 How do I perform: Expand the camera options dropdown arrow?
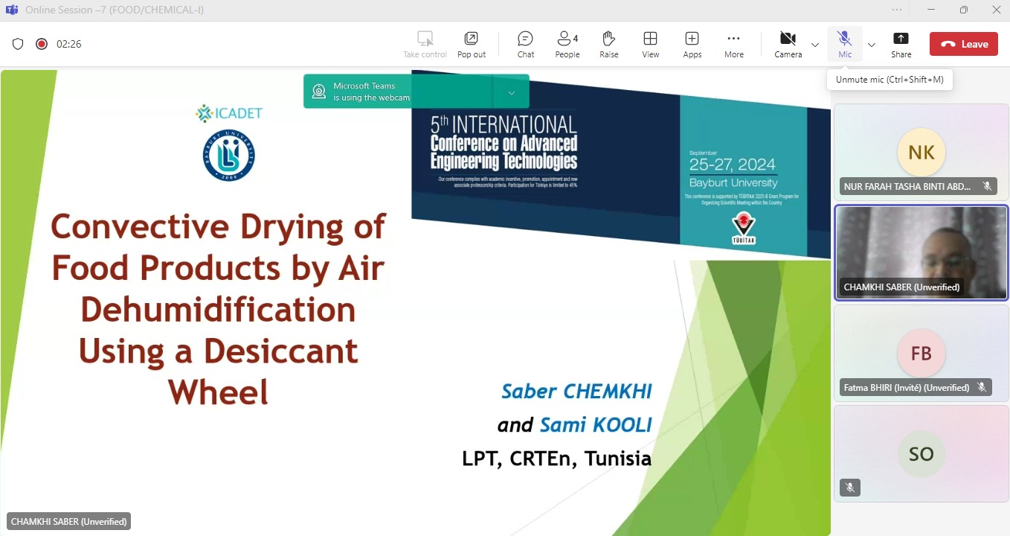pyautogui.click(x=815, y=45)
